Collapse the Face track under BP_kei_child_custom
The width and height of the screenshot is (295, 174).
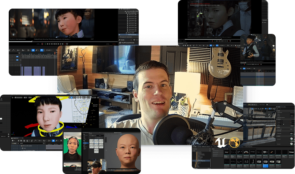point(21,148)
